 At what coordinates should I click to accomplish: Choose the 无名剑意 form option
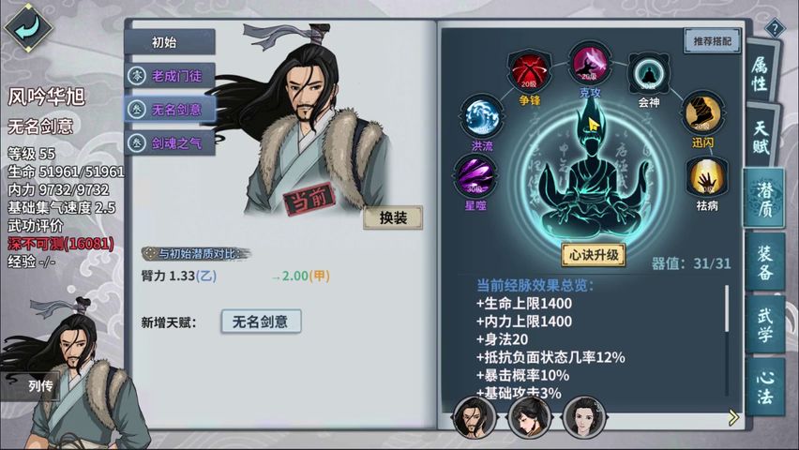[170, 110]
